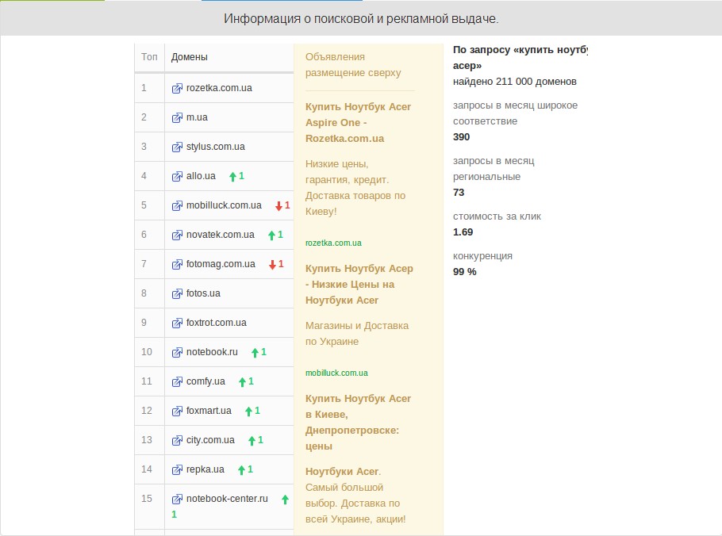Click the repka.ua domain link
Screen dimensions: 722x536
[x=205, y=469]
